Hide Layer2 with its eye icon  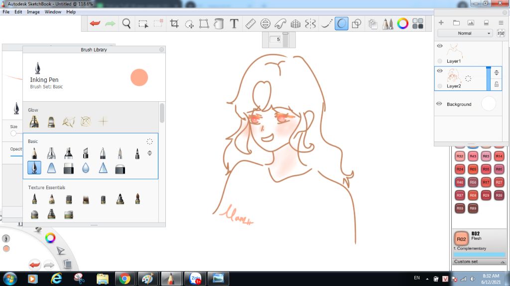440,71
